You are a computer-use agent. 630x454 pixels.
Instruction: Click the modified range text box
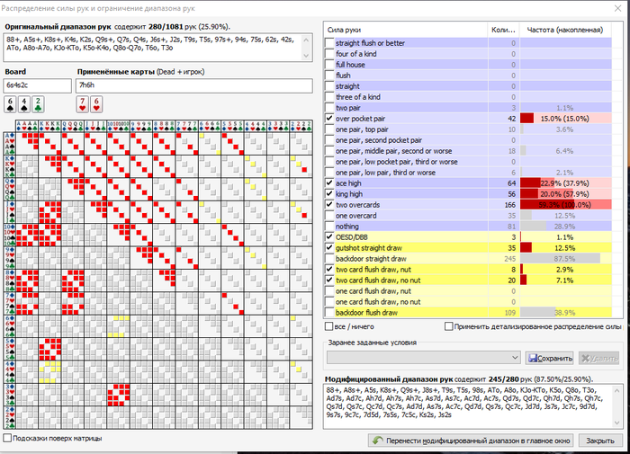[473, 406]
